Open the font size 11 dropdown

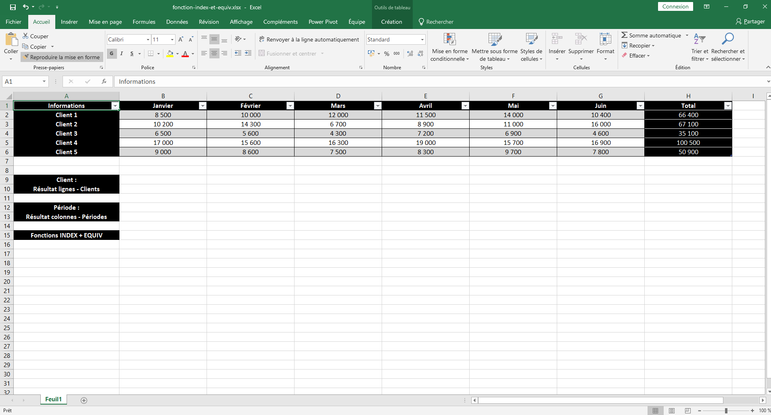[172, 39]
